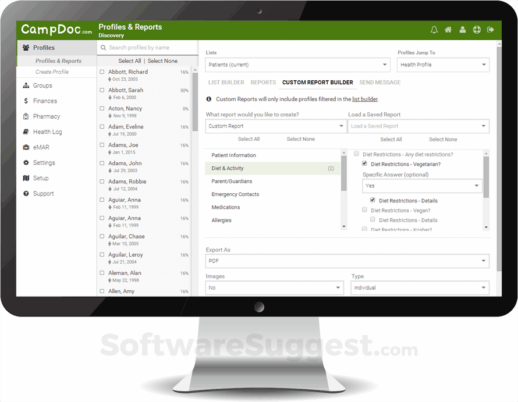Open the Send Message tab
The width and height of the screenshot is (518, 402).
coord(379,82)
